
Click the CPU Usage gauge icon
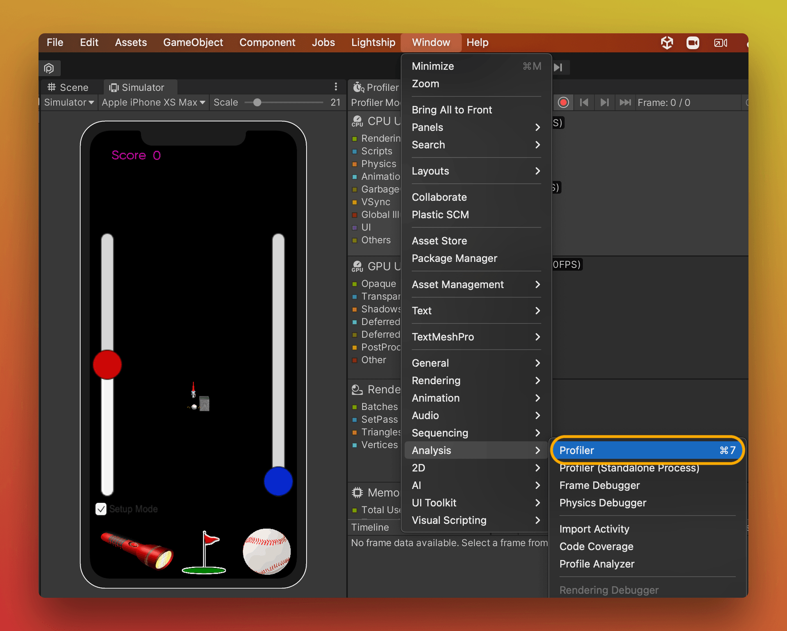point(357,121)
